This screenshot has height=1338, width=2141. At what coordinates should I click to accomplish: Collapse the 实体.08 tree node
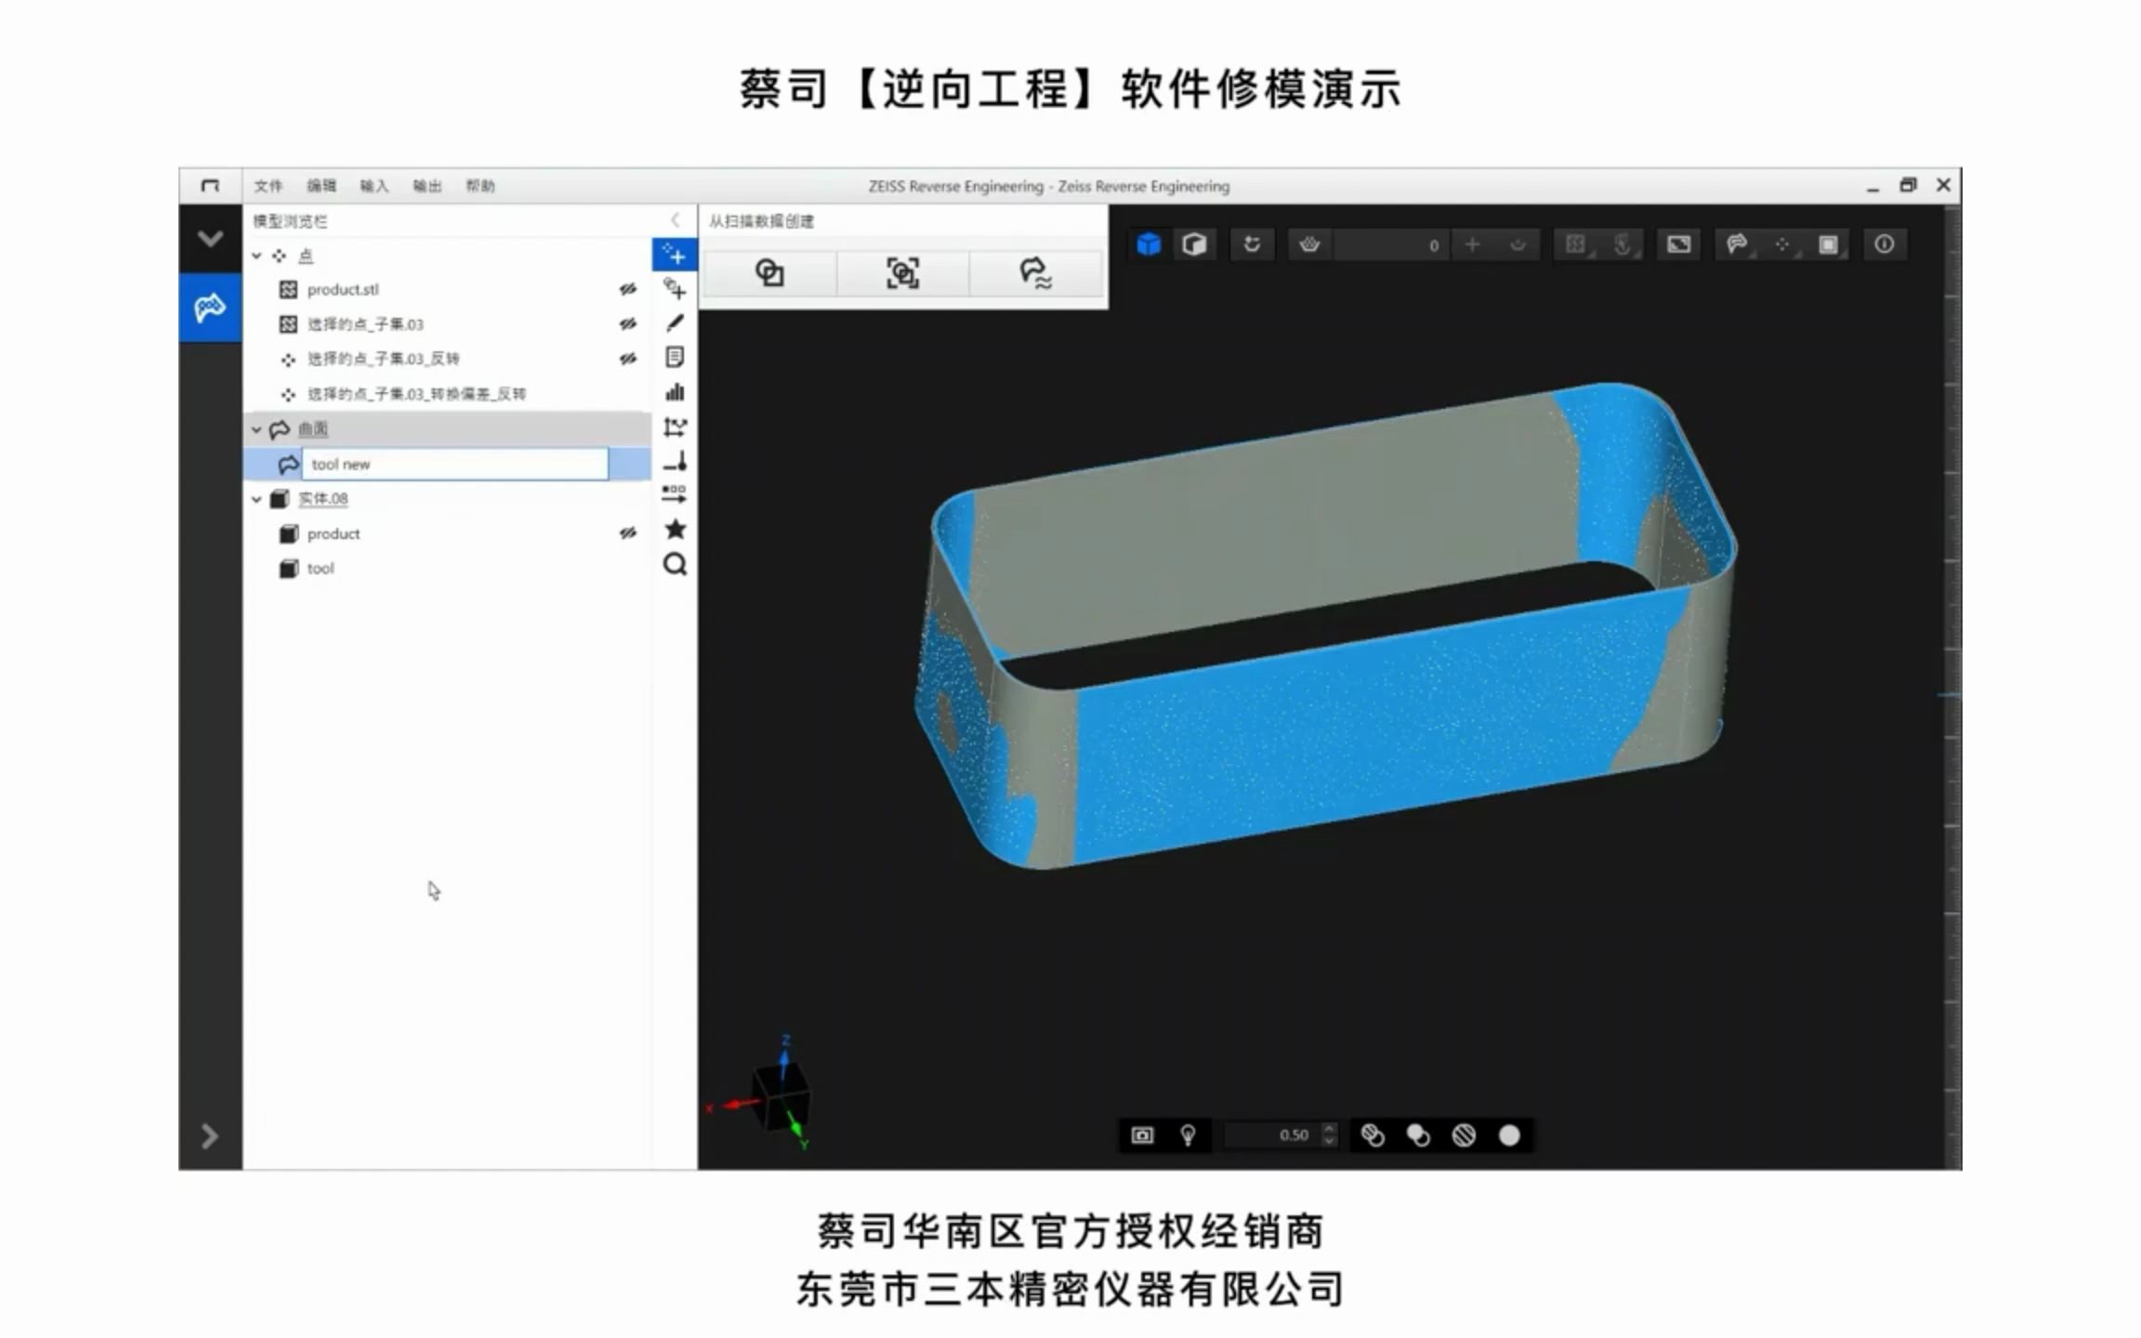257,499
